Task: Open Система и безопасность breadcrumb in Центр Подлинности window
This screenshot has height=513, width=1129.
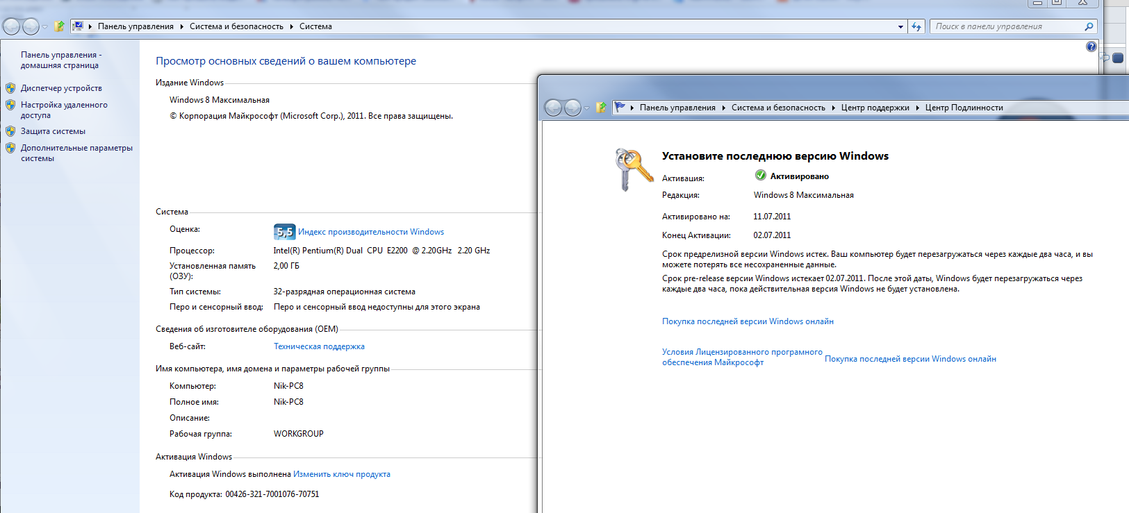Action: 778,108
